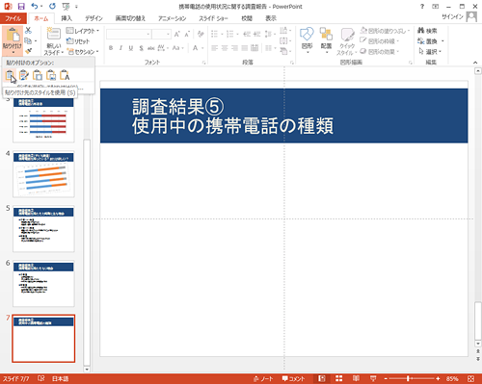This screenshot has height=384, width=482.
Task: Choose Keep Text Only paste icon
Action: [x=65, y=75]
